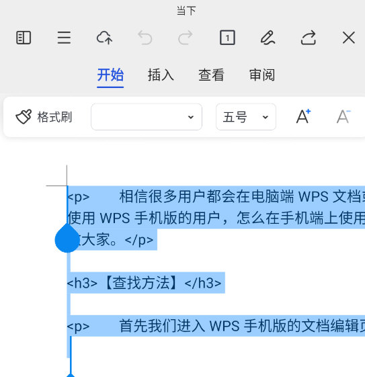Click the document title 当下

pyautogui.click(x=186, y=11)
